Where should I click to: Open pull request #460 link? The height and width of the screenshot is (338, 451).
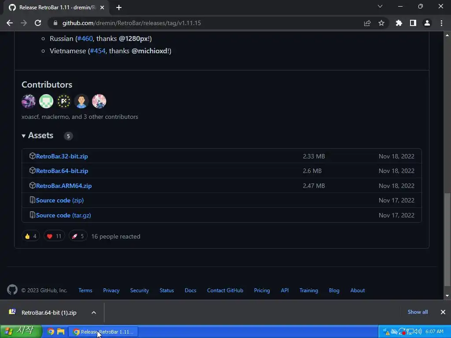point(85,39)
